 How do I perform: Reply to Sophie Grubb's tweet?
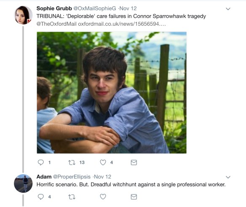click(41, 162)
